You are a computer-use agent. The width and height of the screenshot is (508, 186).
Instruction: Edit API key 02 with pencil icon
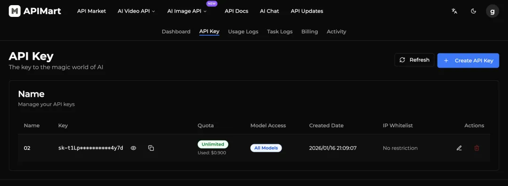tap(459, 148)
